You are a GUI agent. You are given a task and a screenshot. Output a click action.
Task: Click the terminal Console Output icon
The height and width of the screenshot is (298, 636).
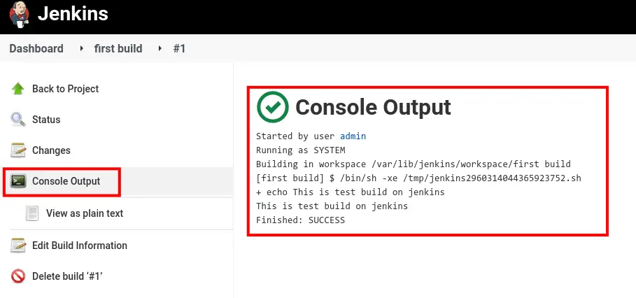(x=18, y=180)
